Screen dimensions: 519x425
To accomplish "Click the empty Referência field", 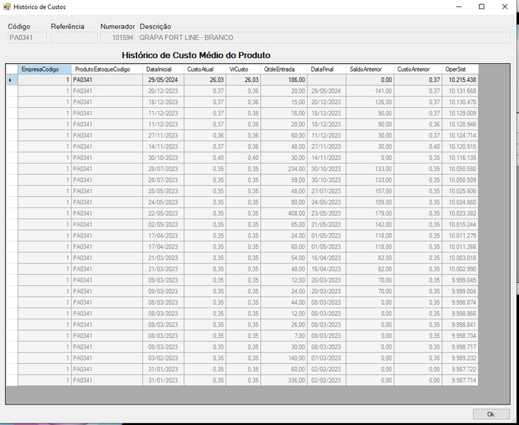I will pos(74,38).
